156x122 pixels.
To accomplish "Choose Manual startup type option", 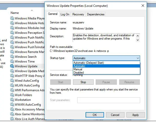I will tap(106, 69).
